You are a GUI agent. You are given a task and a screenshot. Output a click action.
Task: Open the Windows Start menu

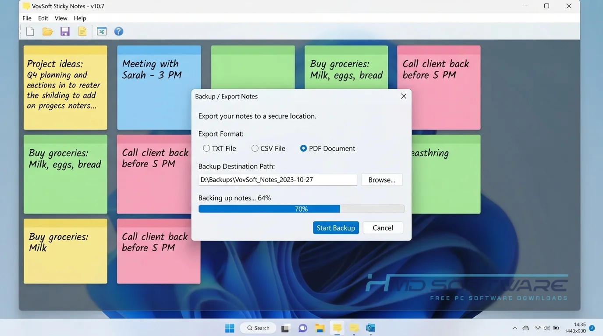click(230, 328)
